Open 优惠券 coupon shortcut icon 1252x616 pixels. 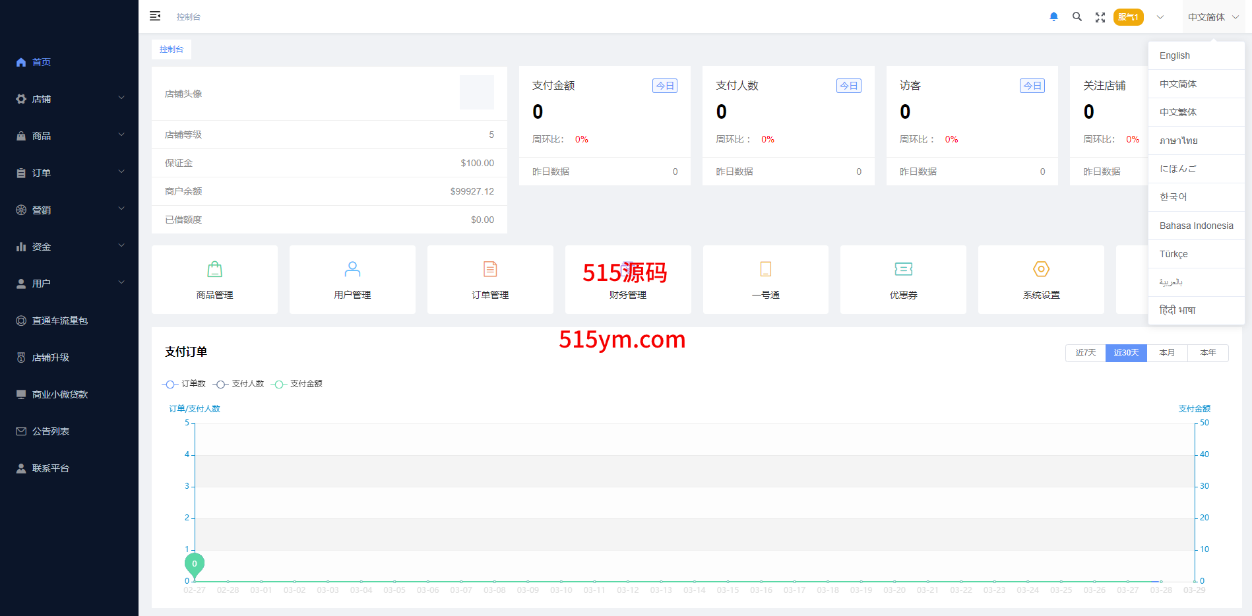click(903, 269)
